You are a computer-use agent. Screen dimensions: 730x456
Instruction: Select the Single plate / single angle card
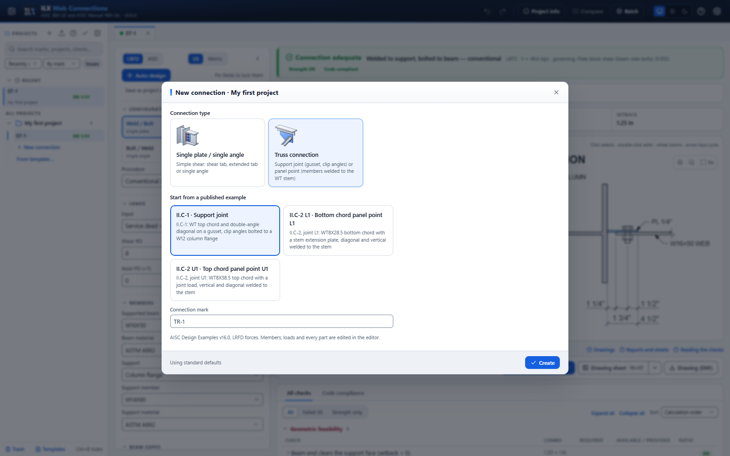tap(218, 153)
